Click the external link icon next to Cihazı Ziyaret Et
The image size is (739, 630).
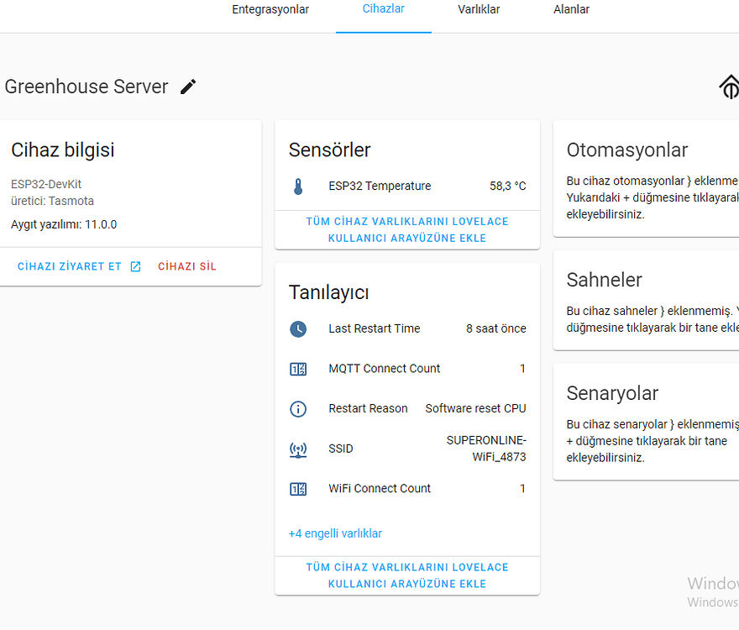[x=135, y=266]
